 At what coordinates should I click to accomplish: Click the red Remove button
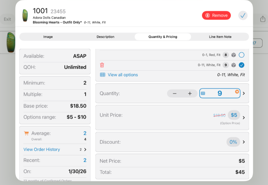pos(216,16)
